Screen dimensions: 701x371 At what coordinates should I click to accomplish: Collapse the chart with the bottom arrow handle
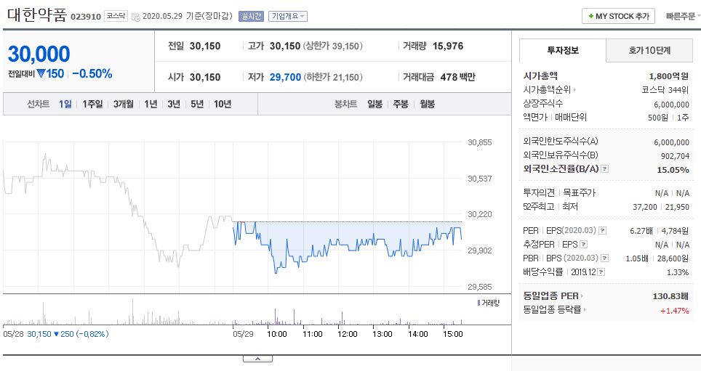point(257,359)
